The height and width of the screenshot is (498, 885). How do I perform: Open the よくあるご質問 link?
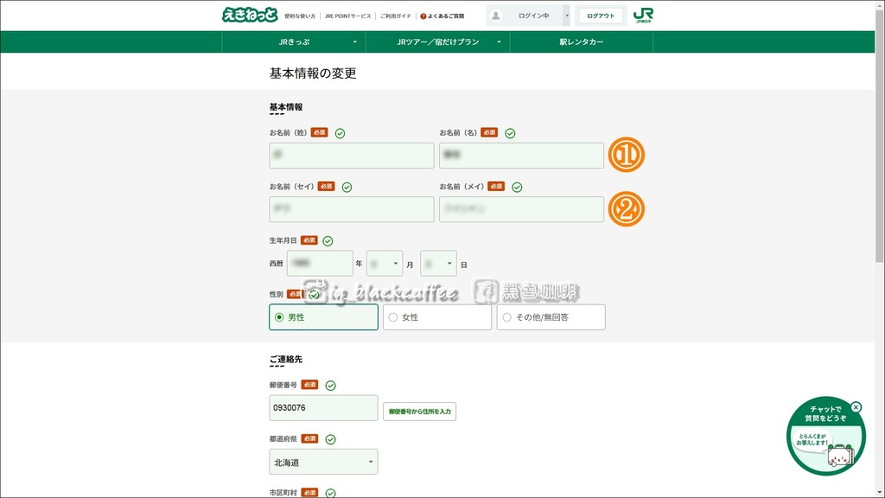point(446,16)
